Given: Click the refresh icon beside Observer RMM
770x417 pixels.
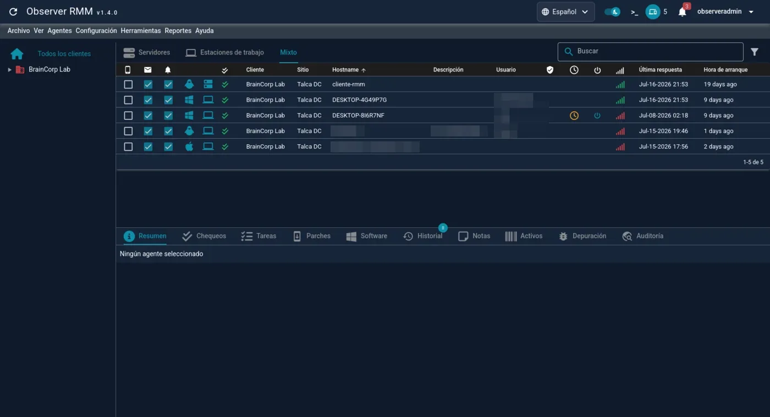Looking at the screenshot, I should [x=14, y=12].
